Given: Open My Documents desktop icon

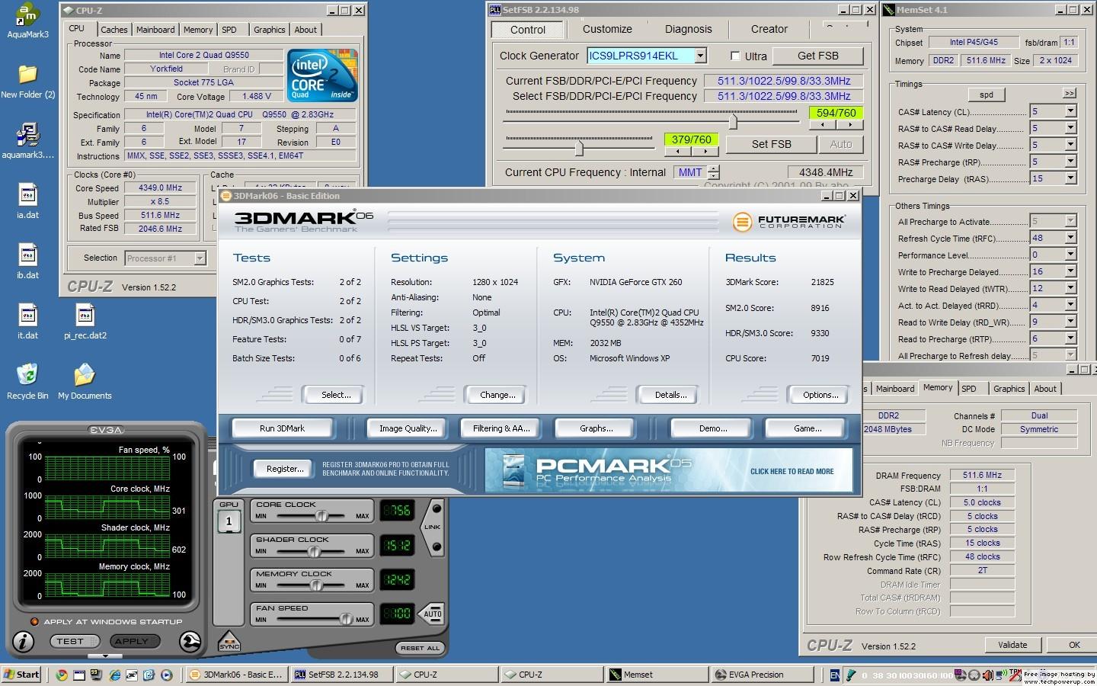Looking at the screenshot, I should [x=85, y=381].
